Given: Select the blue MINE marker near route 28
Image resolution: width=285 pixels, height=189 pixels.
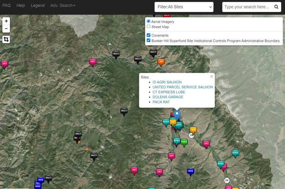Looking at the screenshot, I should click(x=190, y=172).
